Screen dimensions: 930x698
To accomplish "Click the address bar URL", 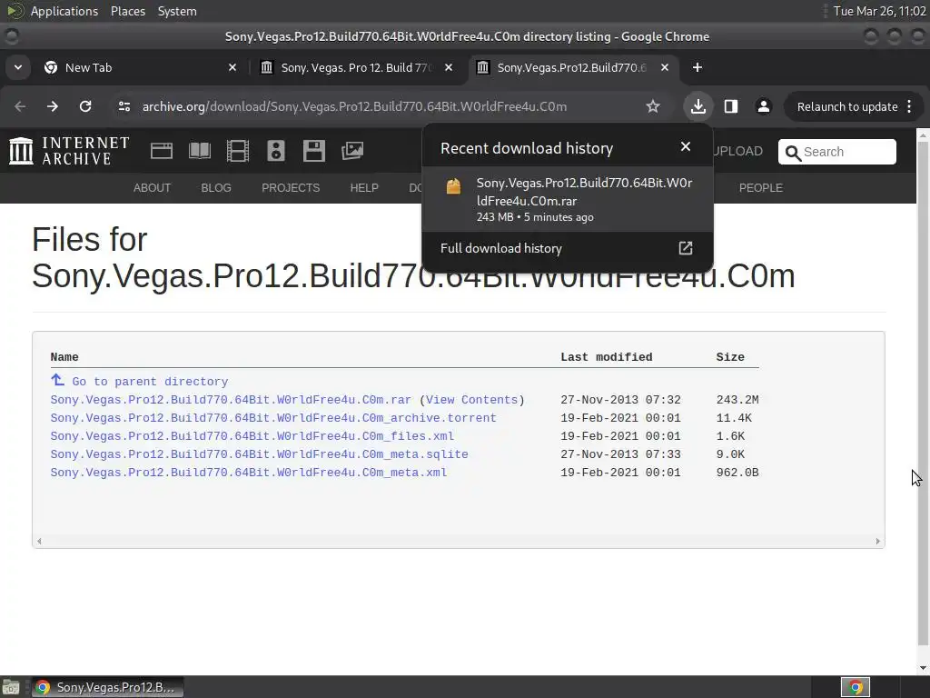I will click(355, 107).
